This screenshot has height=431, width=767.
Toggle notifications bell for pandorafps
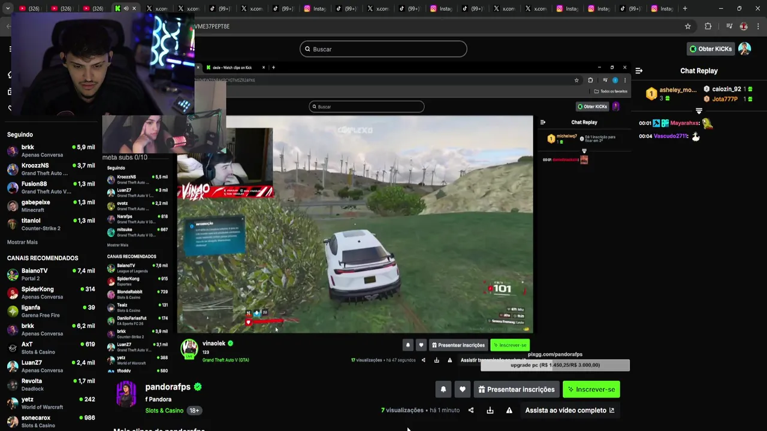[x=443, y=389]
